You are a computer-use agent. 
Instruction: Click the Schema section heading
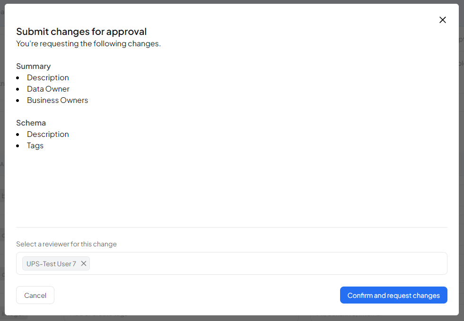coord(31,123)
